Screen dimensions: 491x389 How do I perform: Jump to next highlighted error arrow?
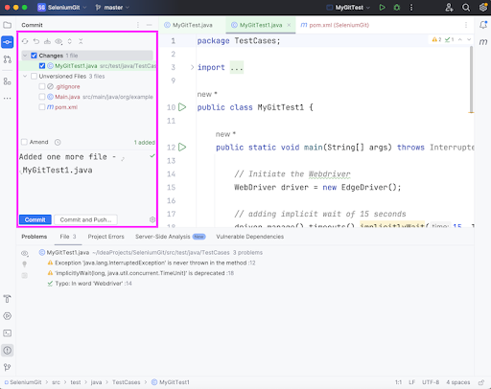469,39
